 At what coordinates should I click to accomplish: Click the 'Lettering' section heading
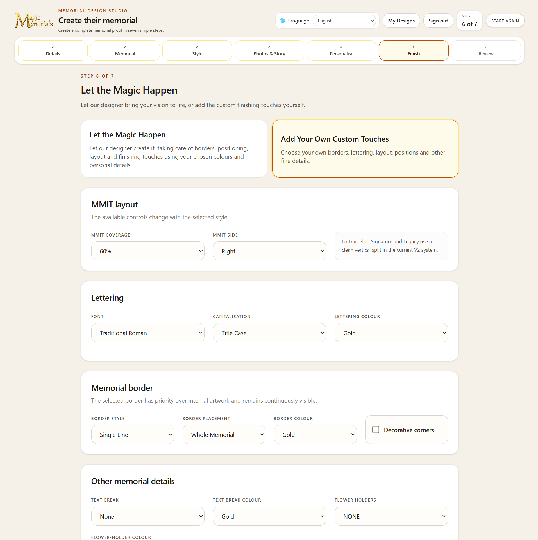tap(107, 298)
